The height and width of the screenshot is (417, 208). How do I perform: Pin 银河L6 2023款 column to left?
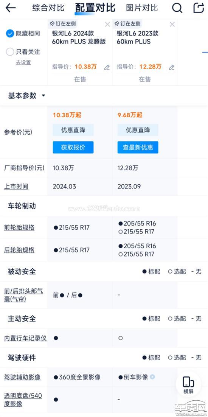point(127,24)
